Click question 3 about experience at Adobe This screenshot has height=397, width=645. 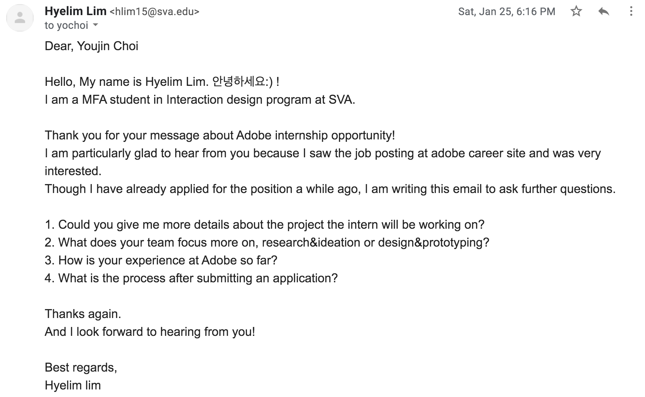pos(161,260)
